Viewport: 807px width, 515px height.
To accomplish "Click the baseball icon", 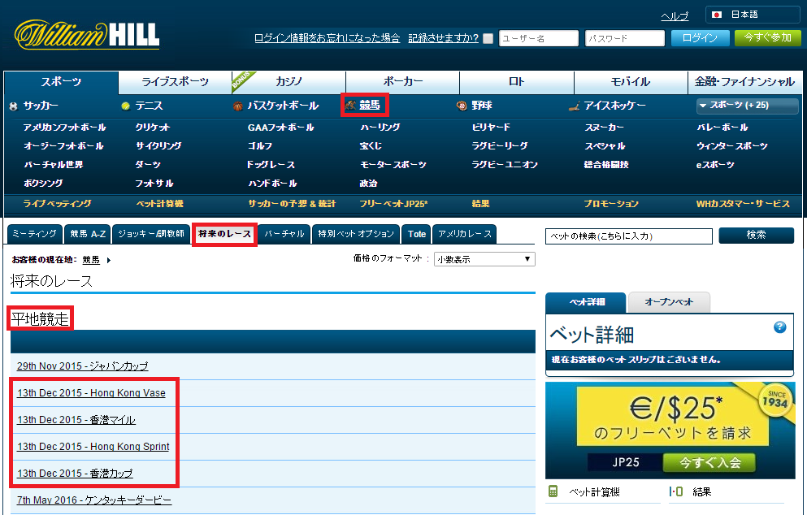I will click(462, 106).
